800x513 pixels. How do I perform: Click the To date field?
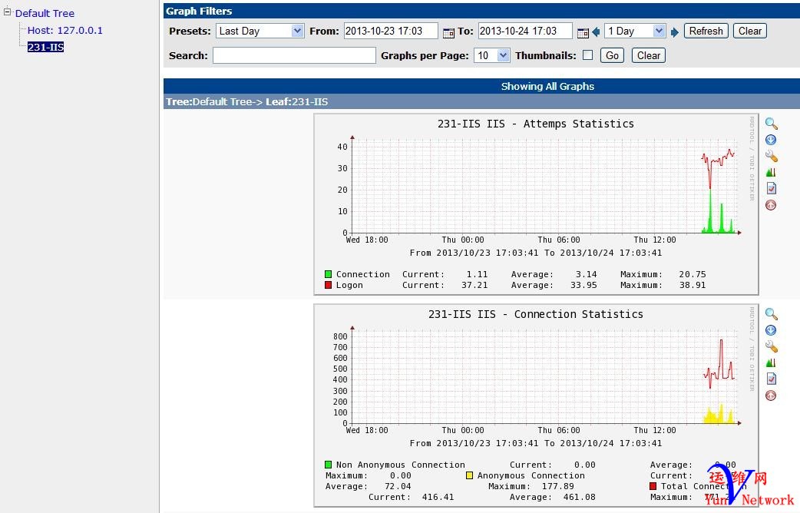point(525,31)
